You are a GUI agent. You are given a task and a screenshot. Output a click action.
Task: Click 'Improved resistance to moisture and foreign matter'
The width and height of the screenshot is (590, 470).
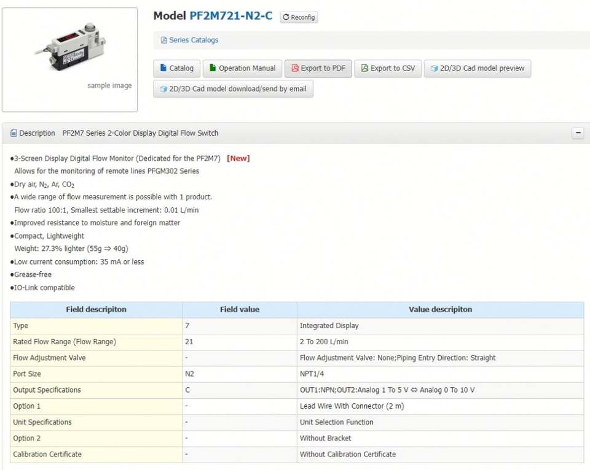tap(95, 223)
